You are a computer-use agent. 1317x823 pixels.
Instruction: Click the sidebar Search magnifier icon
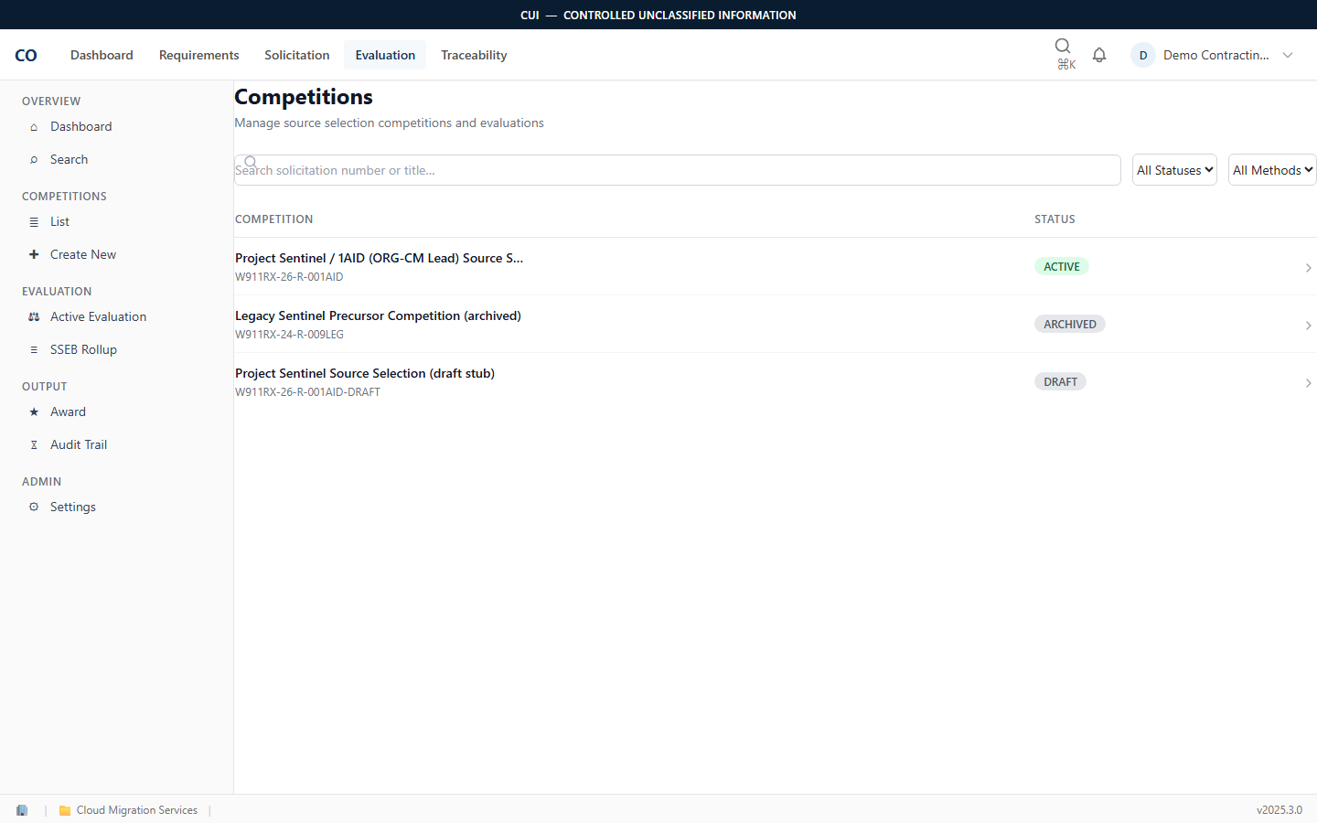point(34,160)
